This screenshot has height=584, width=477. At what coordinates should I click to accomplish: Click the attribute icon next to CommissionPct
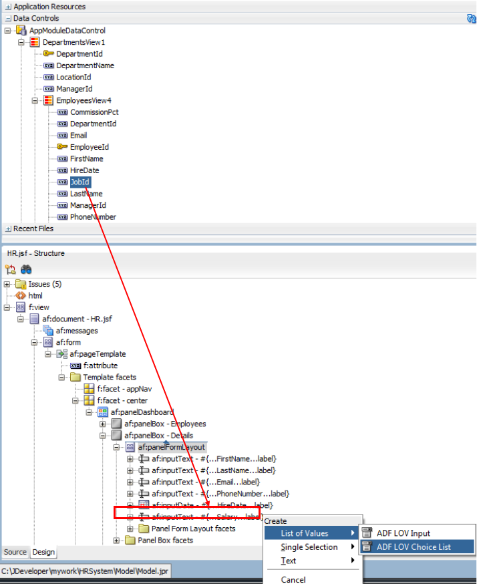point(62,112)
